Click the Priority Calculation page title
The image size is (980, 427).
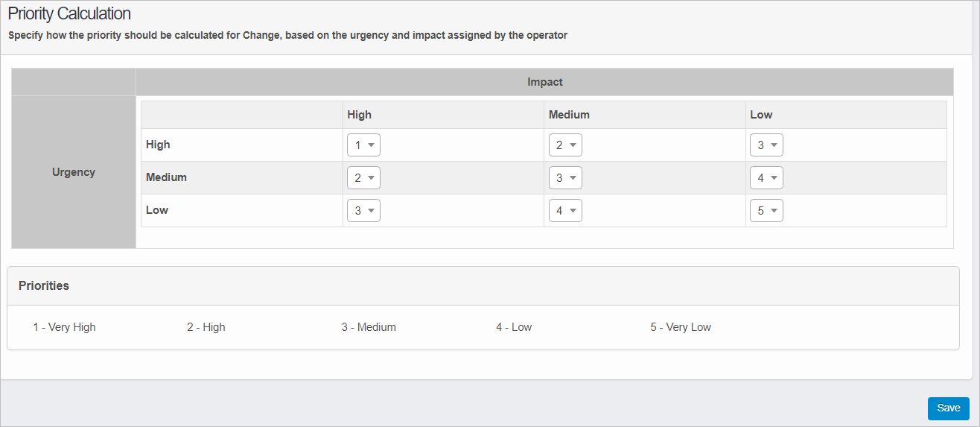69,14
